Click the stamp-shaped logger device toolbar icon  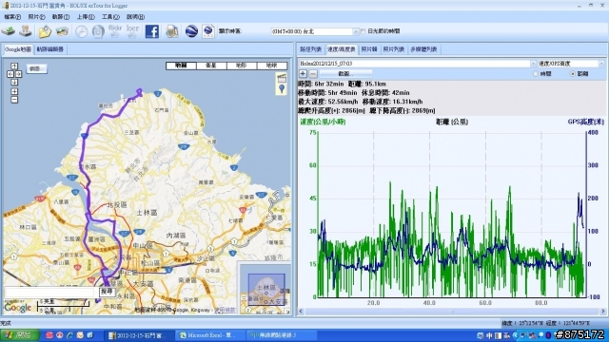[26, 31]
